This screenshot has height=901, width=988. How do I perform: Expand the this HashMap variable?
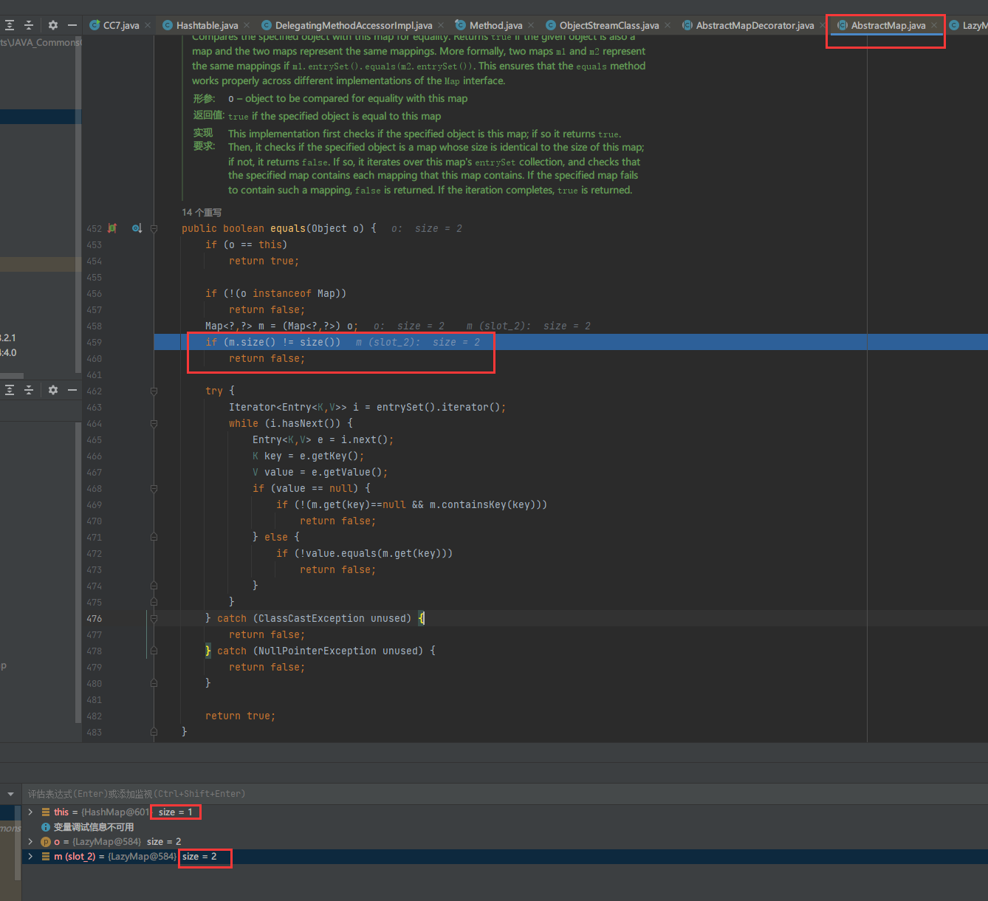point(30,812)
